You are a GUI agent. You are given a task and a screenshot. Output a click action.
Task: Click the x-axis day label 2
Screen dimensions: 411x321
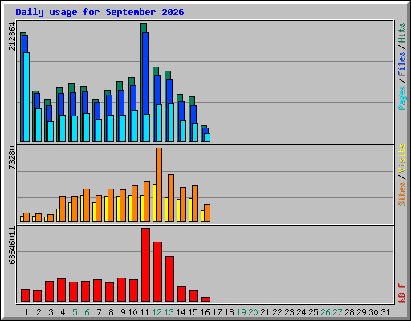pyautogui.click(x=39, y=312)
